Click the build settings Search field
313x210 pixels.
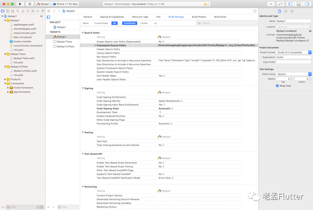(227, 23)
